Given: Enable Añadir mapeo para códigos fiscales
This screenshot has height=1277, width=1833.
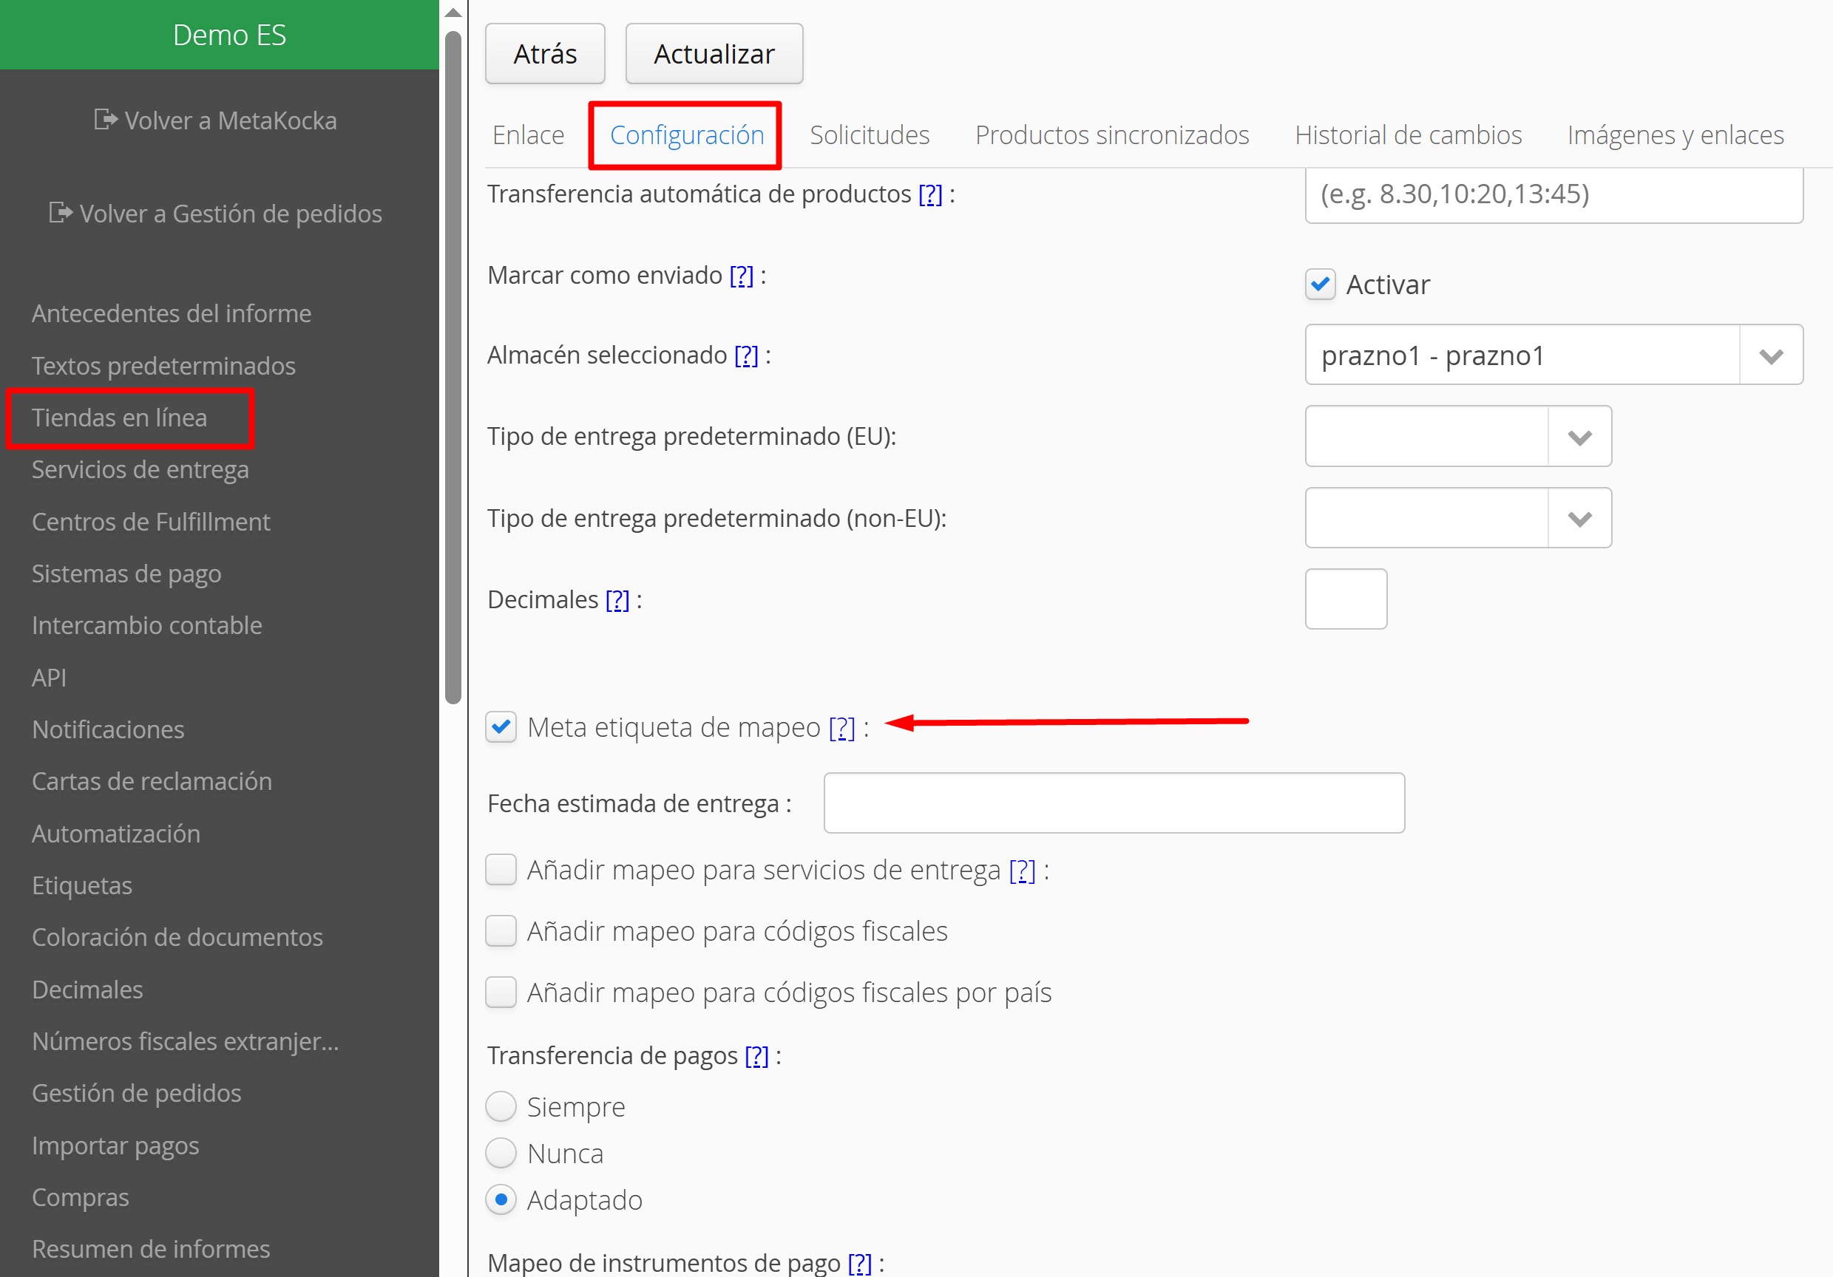Looking at the screenshot, I should coord(501,931).
